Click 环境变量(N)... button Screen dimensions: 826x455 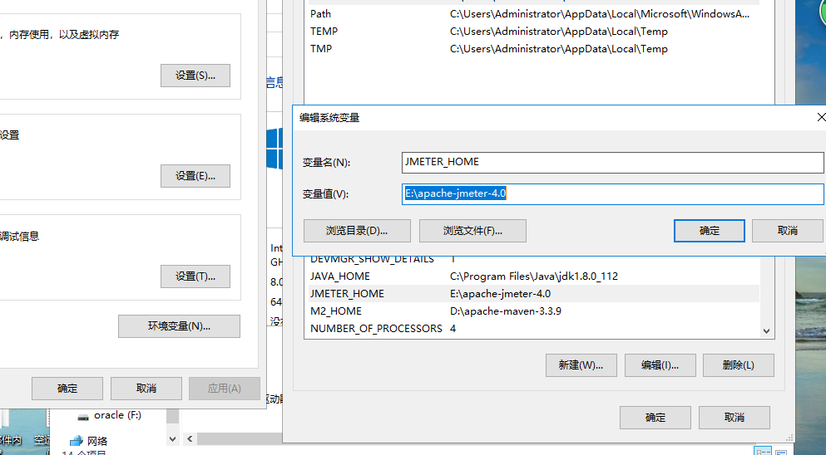179,326
